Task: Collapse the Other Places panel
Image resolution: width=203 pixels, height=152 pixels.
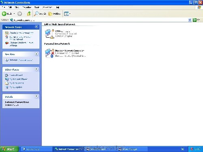Action: (36, 69)
